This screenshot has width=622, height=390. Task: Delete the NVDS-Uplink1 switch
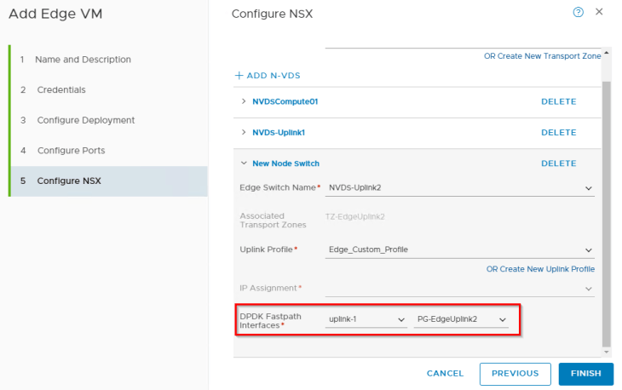point(558,133)
